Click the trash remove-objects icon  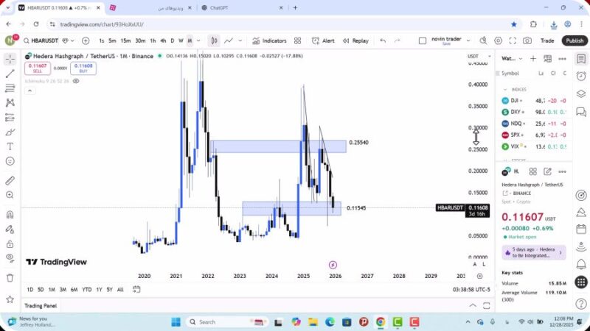point(10,277)
